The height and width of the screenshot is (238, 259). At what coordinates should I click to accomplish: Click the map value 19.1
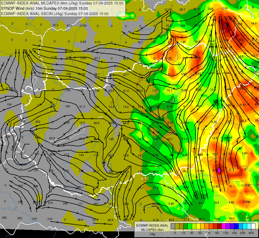click(x=140, y=42)
